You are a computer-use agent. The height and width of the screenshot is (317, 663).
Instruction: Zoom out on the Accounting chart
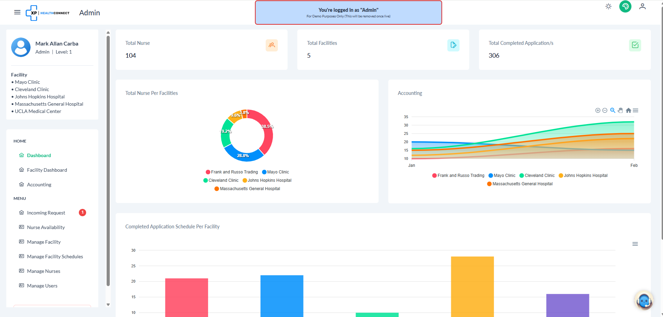(x=605, y=110)
